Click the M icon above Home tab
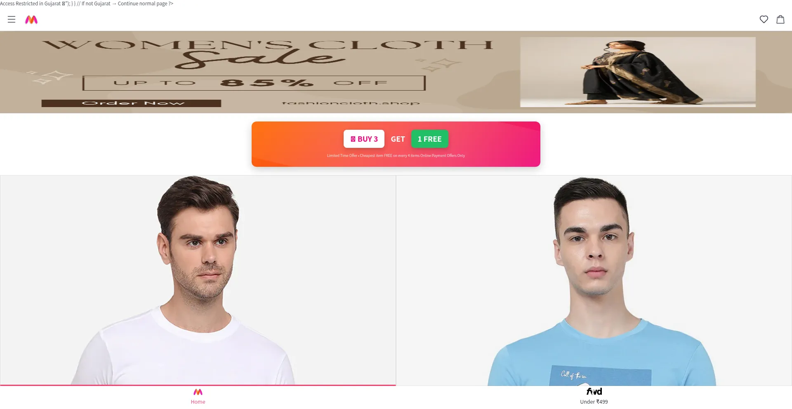This screenshot has width=792, height=409. [x=198, y=392]
